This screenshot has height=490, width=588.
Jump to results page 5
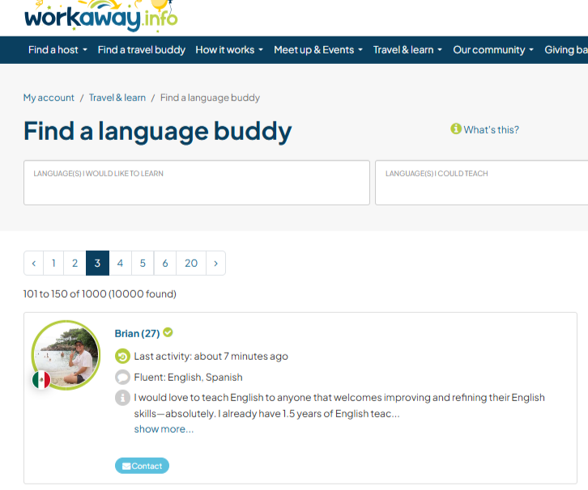click(x=143, y=263)
